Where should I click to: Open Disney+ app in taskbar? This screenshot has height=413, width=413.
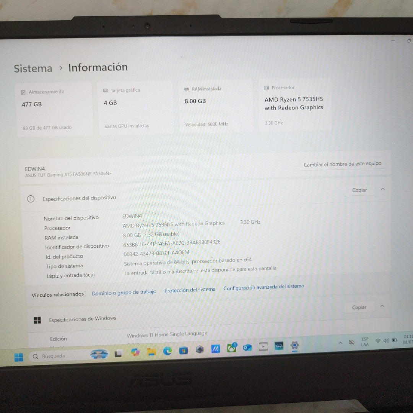point(279,346)
